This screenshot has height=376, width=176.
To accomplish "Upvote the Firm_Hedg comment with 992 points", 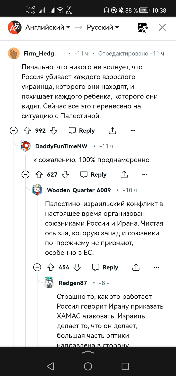I will click(27, 131).
